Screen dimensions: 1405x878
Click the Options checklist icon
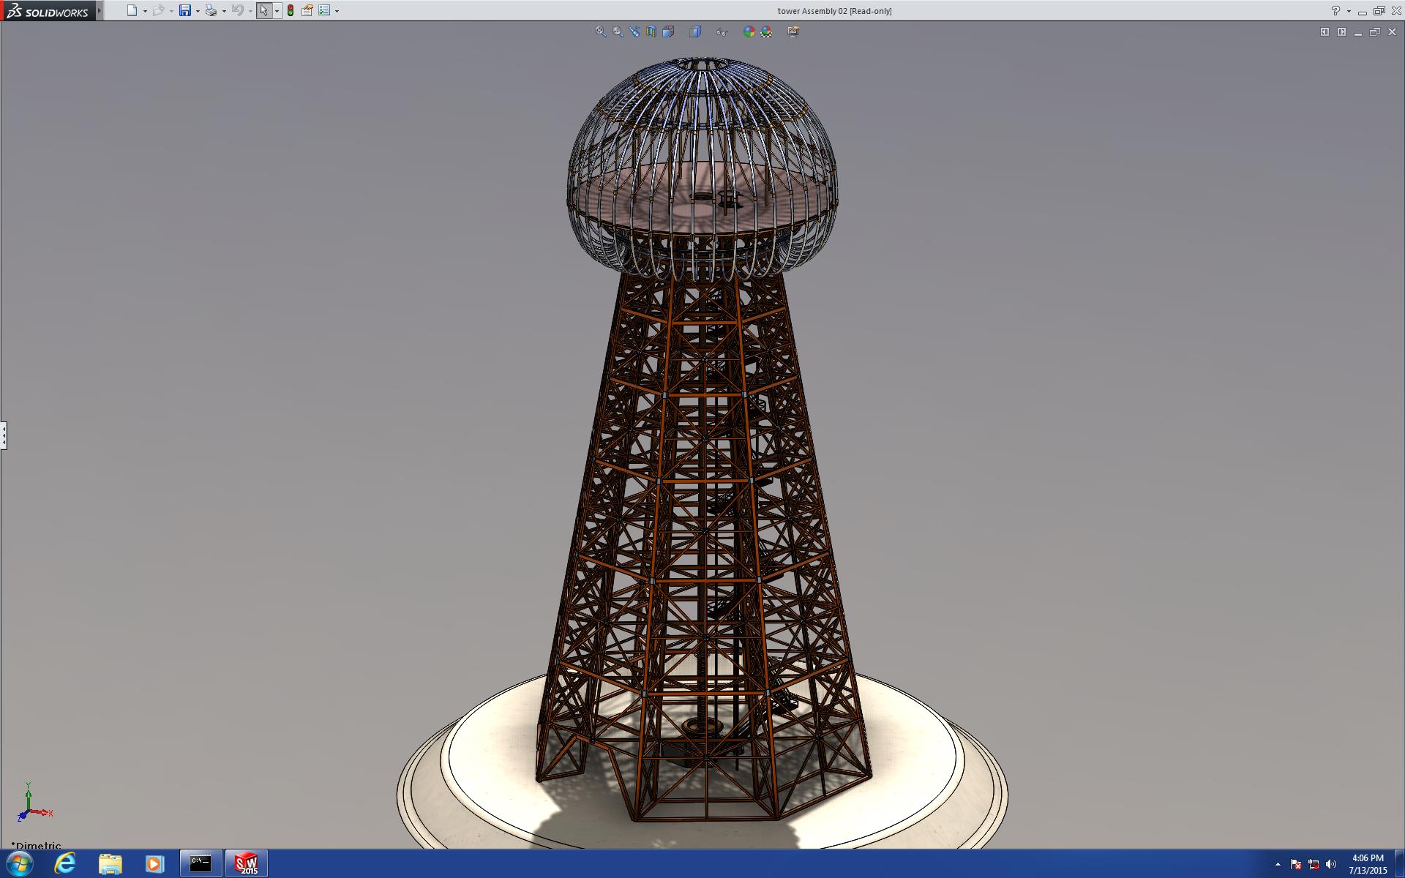324,10
